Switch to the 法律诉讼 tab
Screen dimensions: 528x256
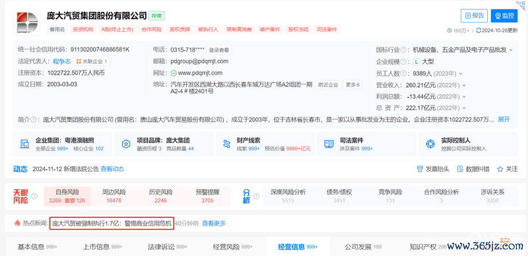click(168, 247)
